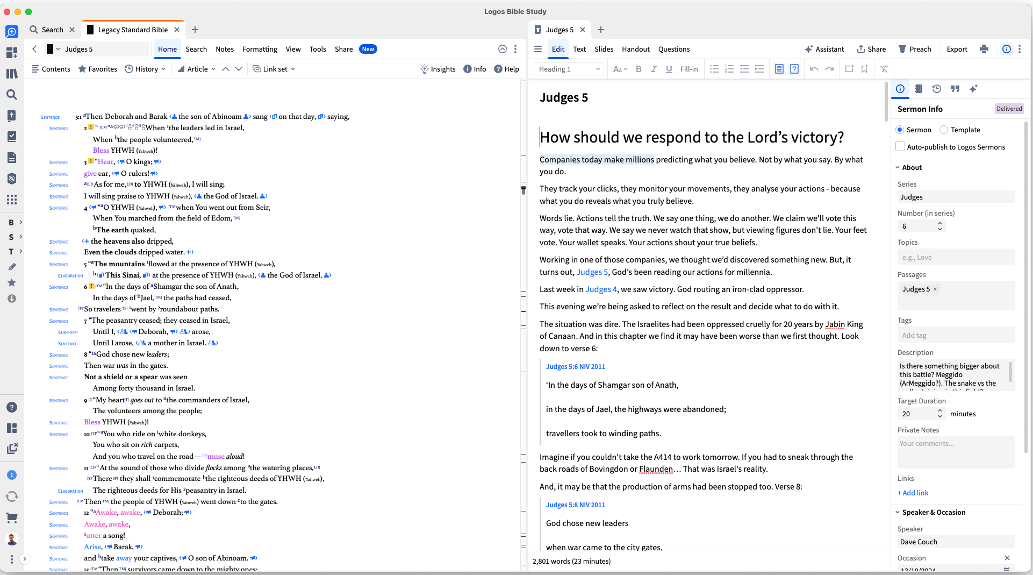Open the quotes icon in the sermon sidebar
1033x575 pixels.
pos(955,89)
